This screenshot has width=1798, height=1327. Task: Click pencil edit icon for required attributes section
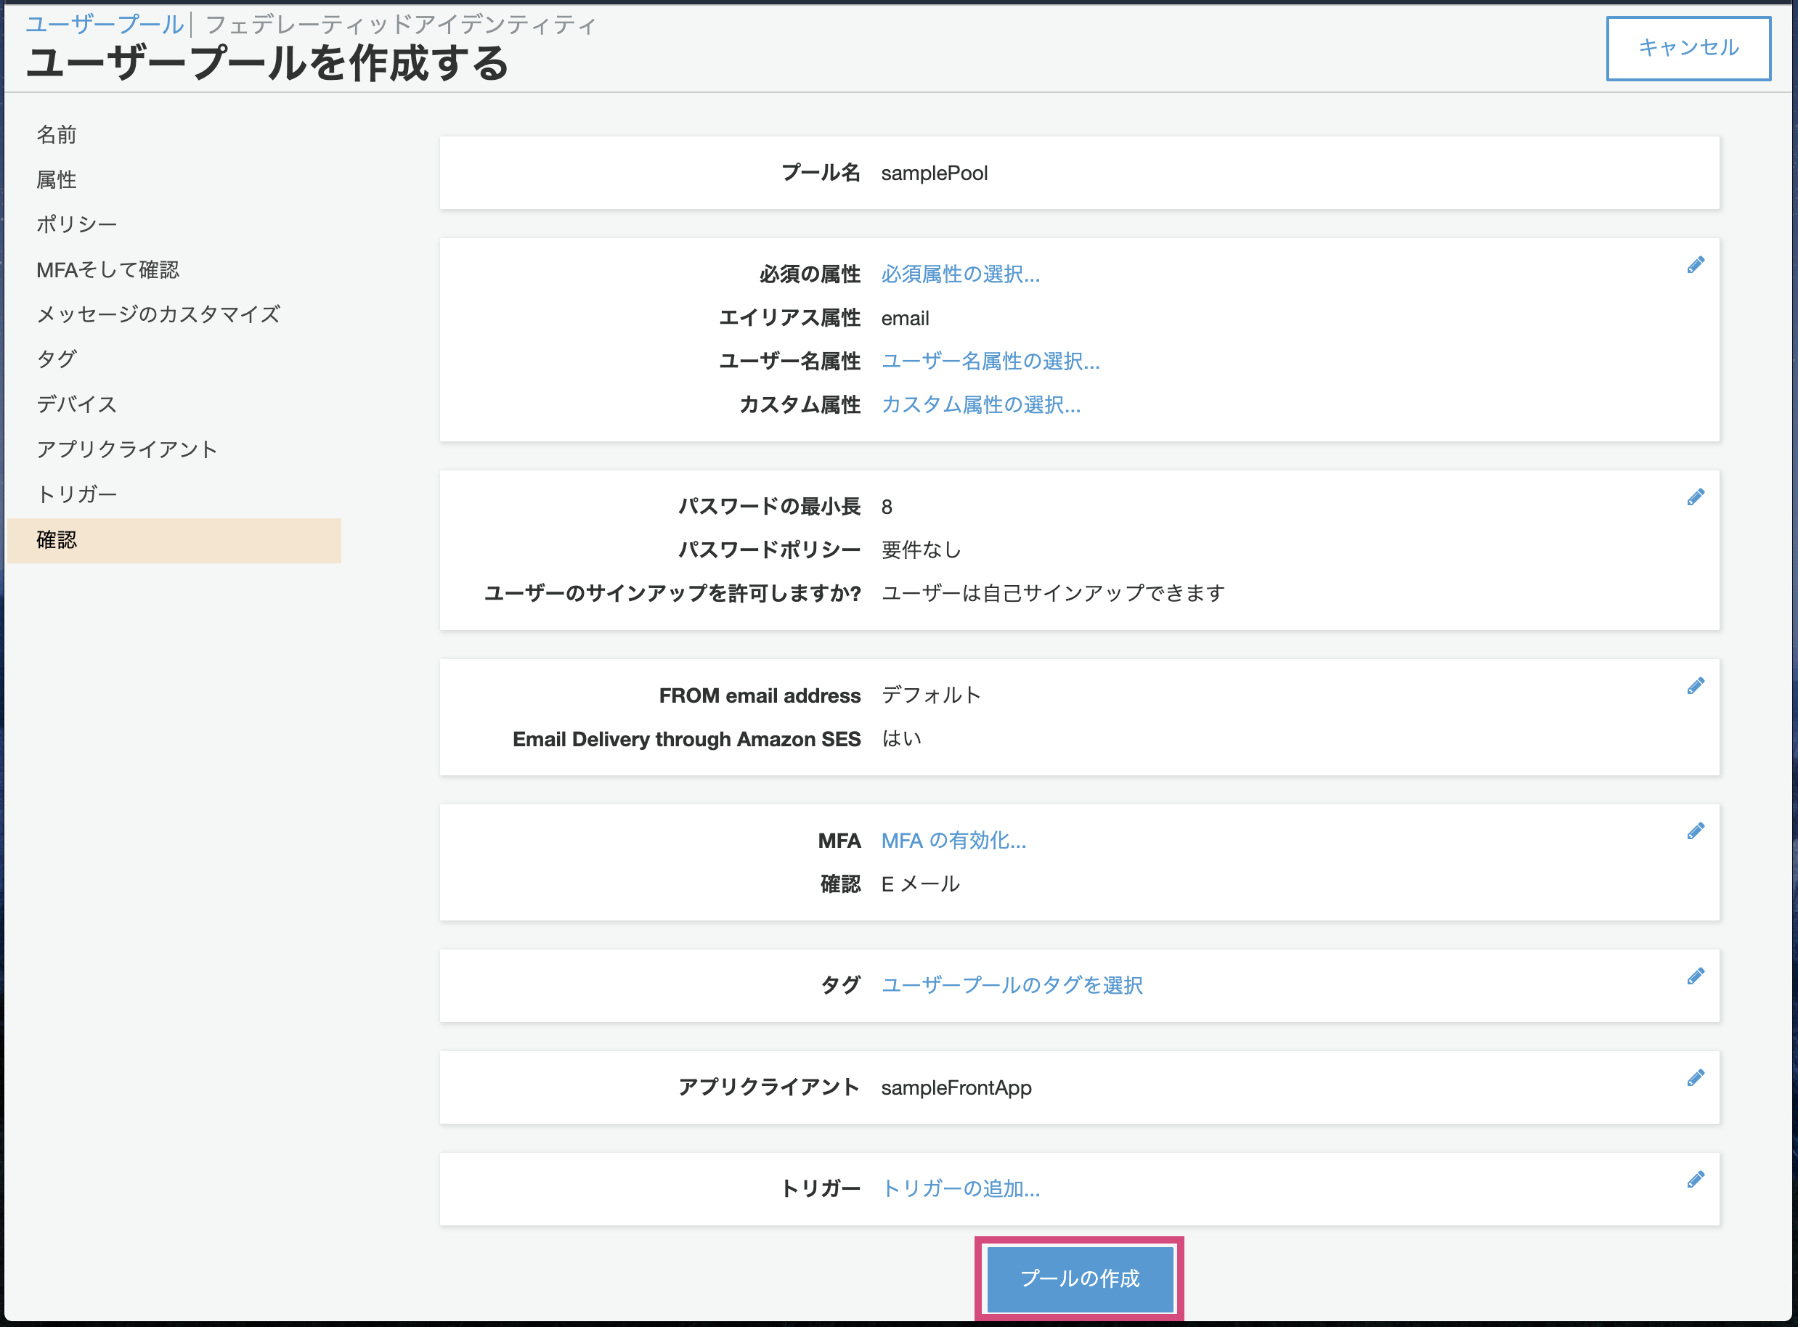pos(1695,265)
